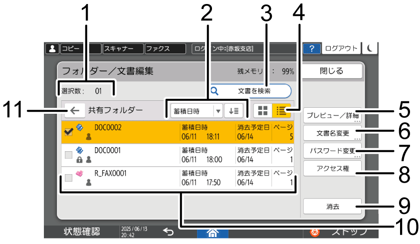This screenshot has width=420, height=244.
Task: Switch to list view
Action: click(281, 111)
